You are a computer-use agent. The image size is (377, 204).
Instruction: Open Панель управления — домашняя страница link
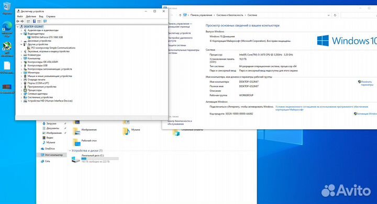(x=180, y=25)
